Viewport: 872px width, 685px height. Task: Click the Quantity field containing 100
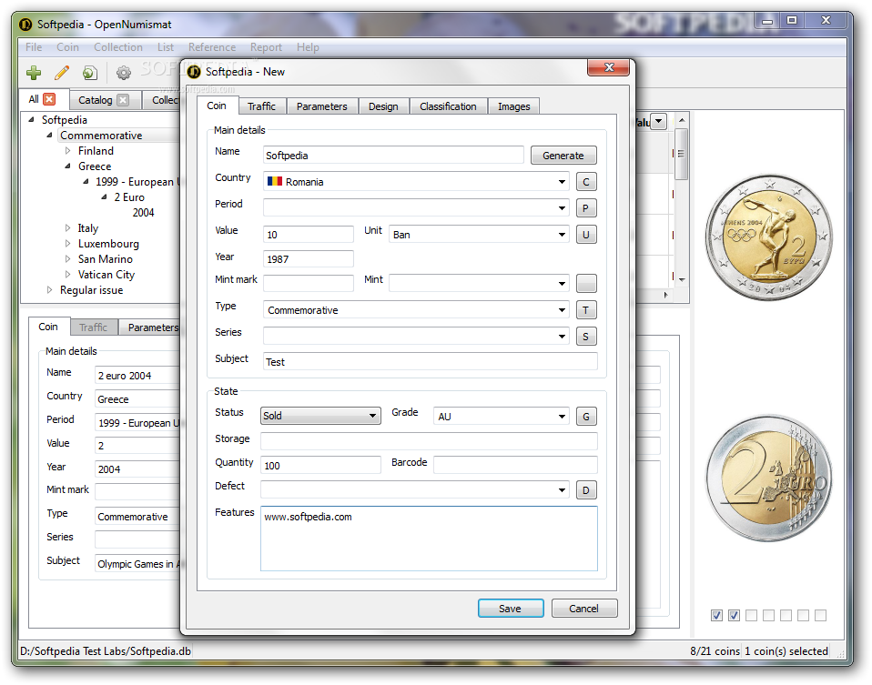[321, 465]
